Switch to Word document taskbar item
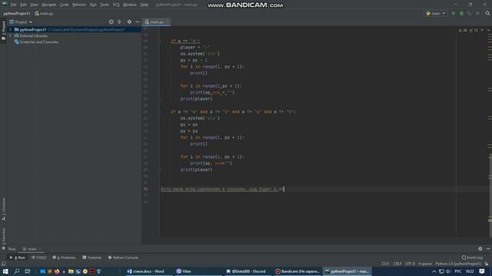 coord(148,271)
